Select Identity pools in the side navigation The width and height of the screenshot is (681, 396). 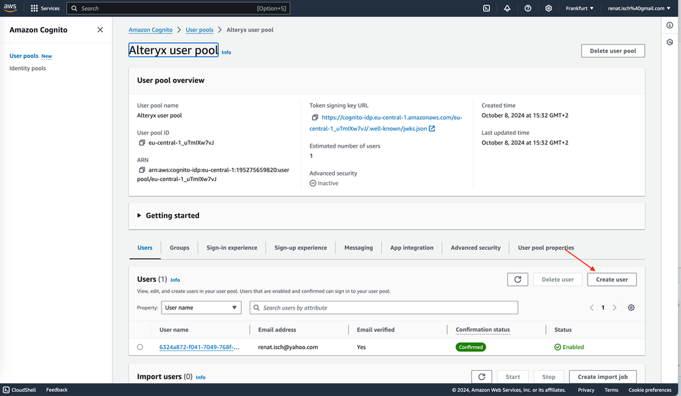tap(28, 68)
